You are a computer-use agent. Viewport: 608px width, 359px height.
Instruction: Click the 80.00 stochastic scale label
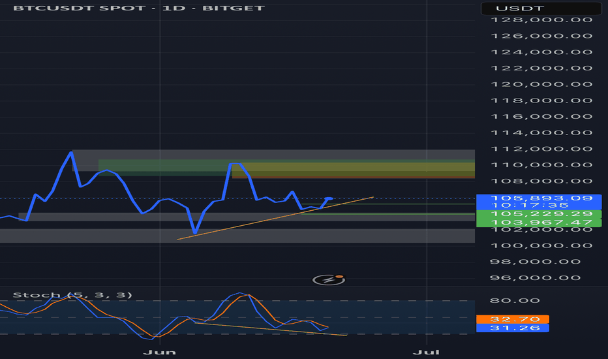point(515,300)
